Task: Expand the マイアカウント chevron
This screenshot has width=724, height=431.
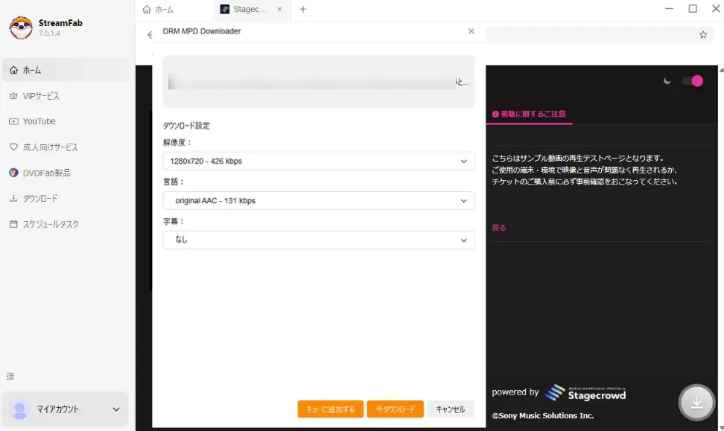Action: pos(116,409)
